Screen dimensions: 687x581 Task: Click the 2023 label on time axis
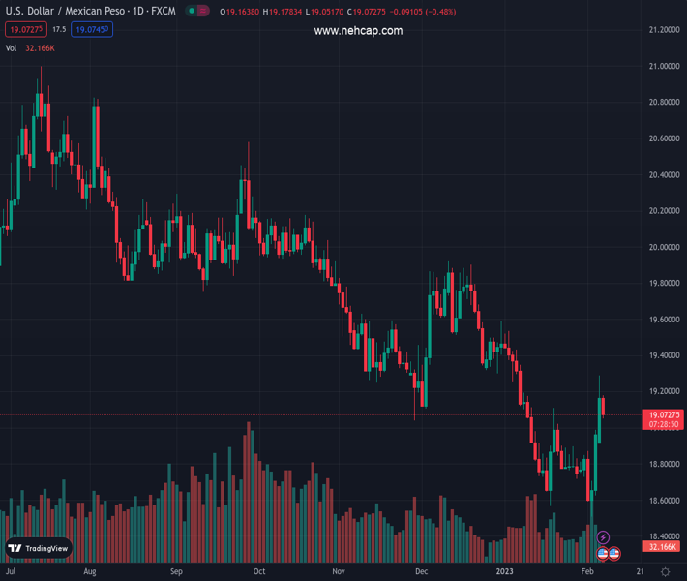click(504, 571)
